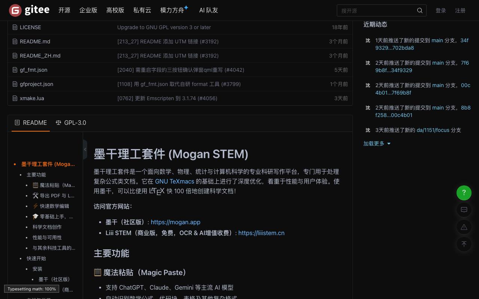The height and width of the screenshot is (299, 479).
Task: Jump to 安装 in the outline
Action: [x=37, y=269]
